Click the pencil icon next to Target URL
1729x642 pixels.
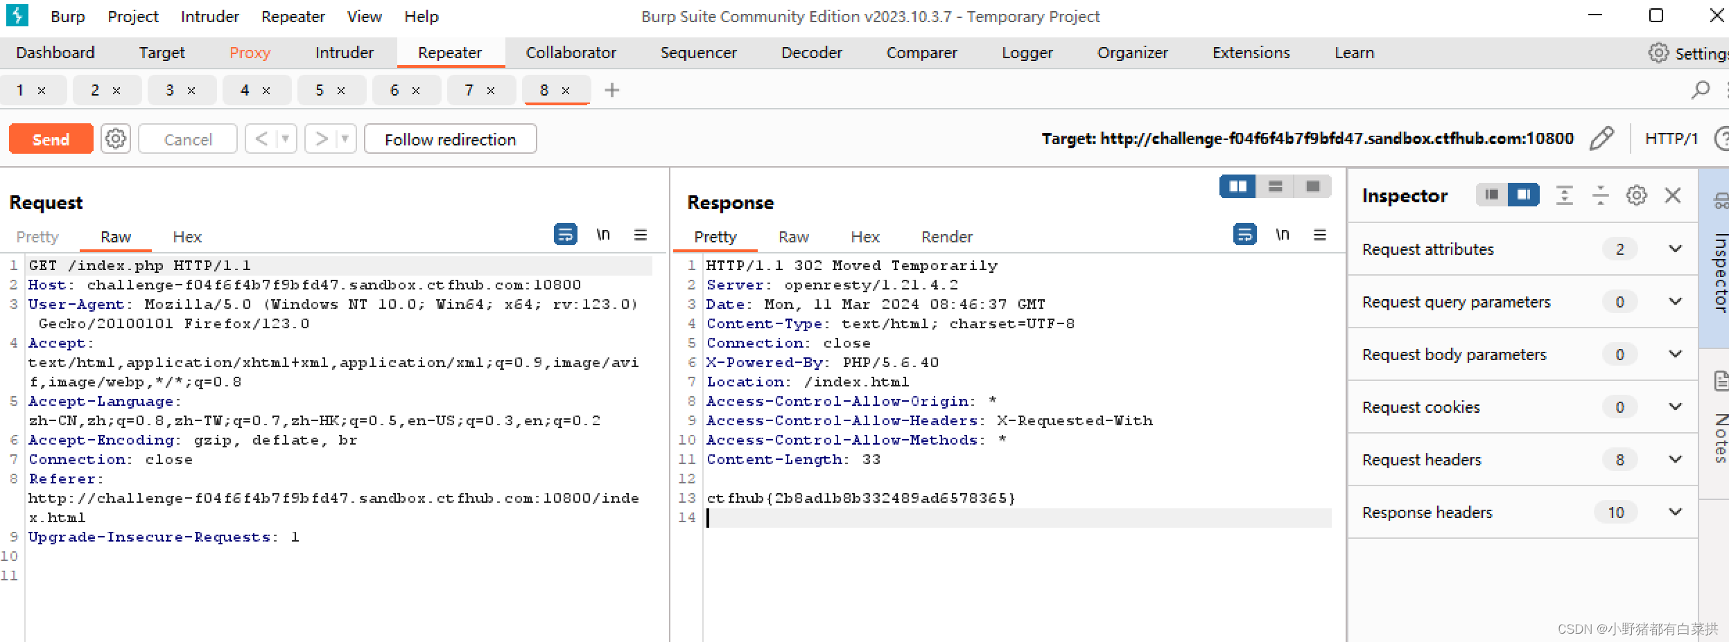1601,139
